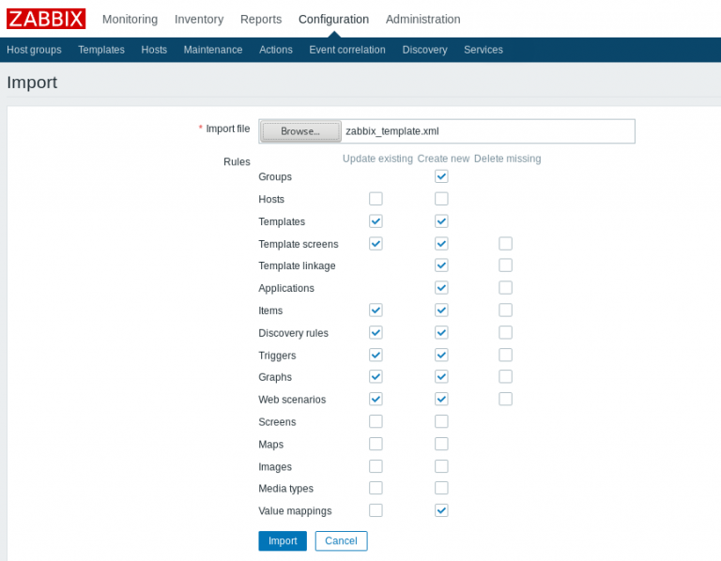Uncheck Templates Update existing checkbox

(376, 221)
